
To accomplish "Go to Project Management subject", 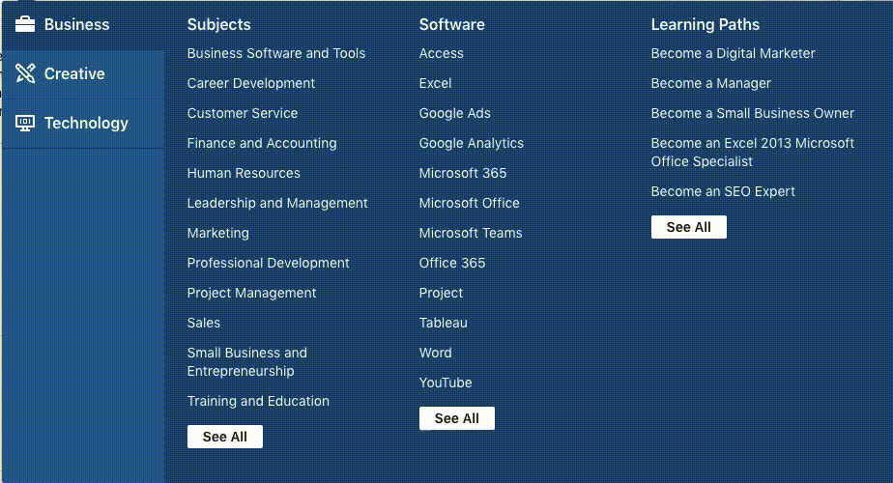I will (251, 293).
